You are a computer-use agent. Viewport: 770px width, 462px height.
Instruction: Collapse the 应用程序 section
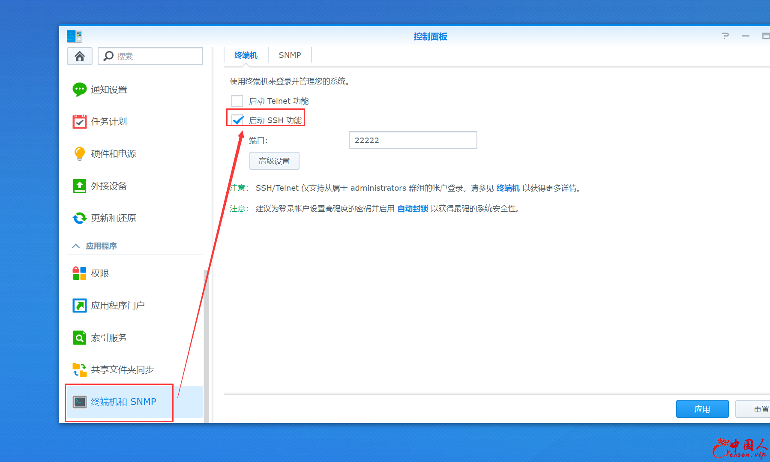pyautogui.click(x=76, y=246)
